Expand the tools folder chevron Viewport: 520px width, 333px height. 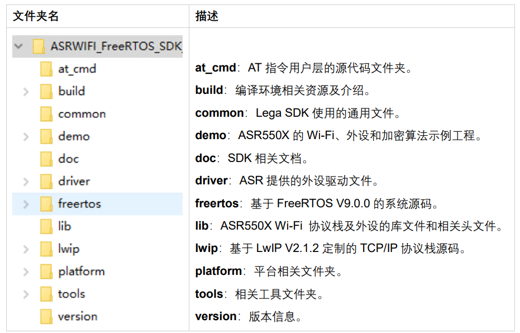coord(26,294)
